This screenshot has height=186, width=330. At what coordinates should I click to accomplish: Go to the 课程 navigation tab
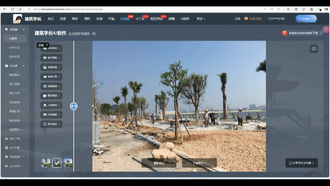pos(87,19)
